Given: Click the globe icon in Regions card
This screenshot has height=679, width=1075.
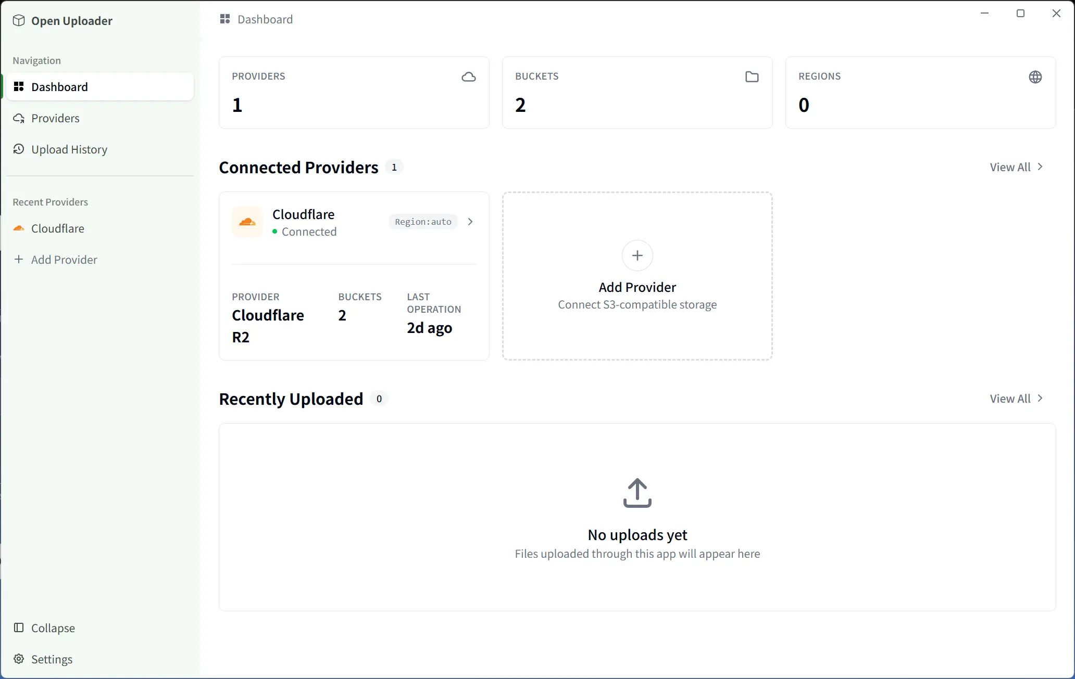Looking at the screenshot, I should click(x=1035, y=77).
